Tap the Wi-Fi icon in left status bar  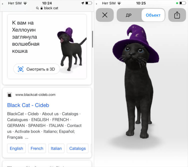coord(25,3)
